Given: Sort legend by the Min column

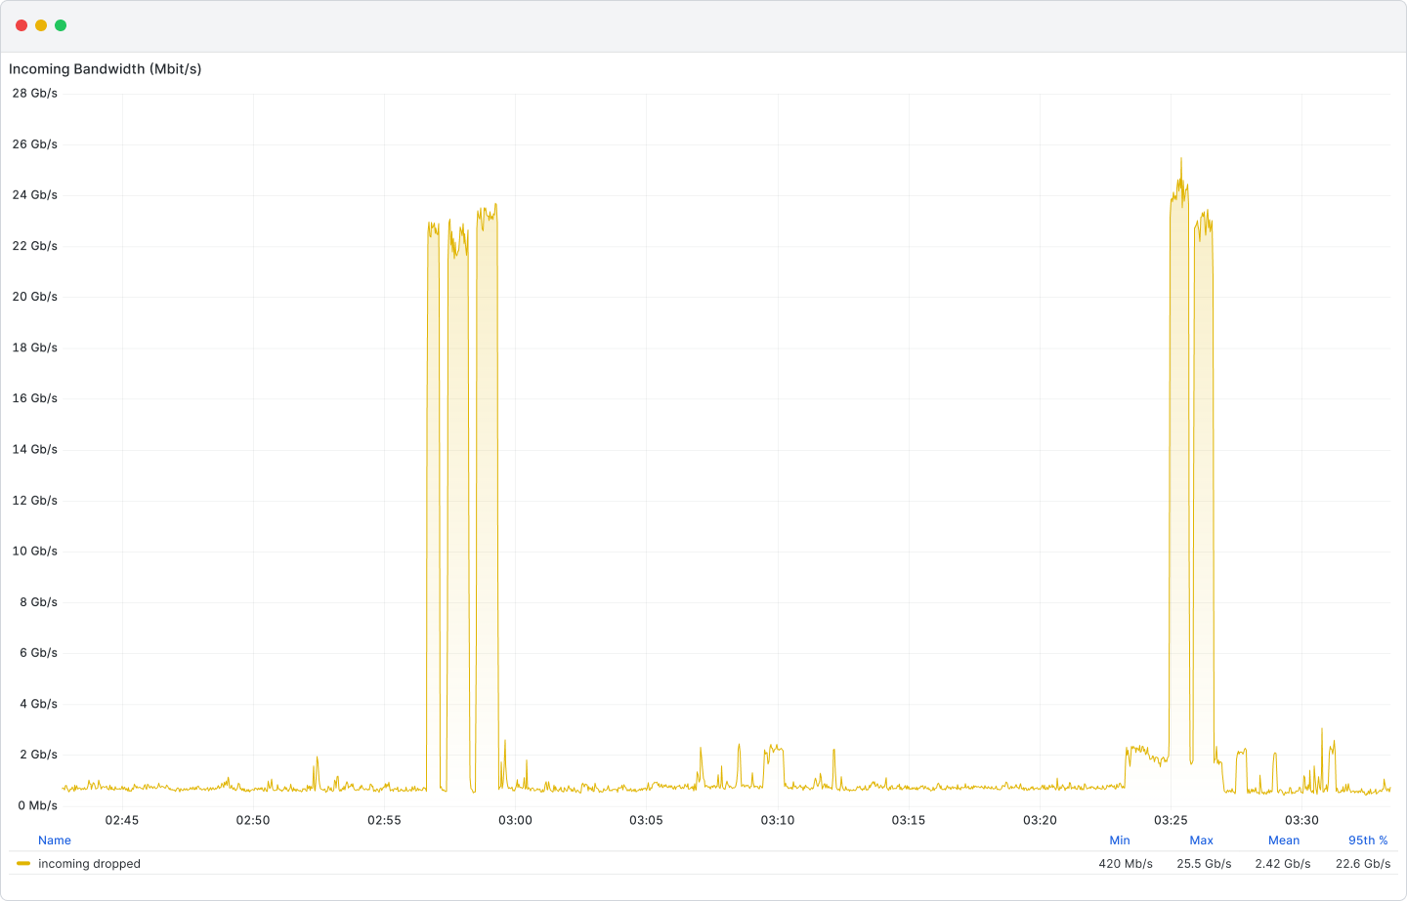Looking at the screenshot, I should pyautogui.click(x=1120, y=840).
